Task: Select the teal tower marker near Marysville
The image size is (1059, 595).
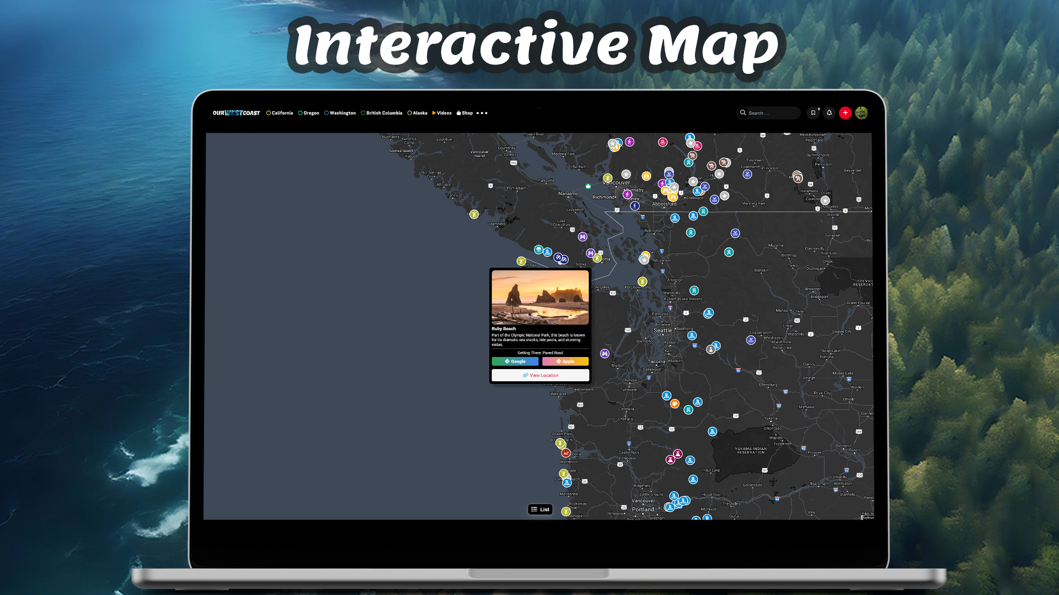Action: point(694,290)
